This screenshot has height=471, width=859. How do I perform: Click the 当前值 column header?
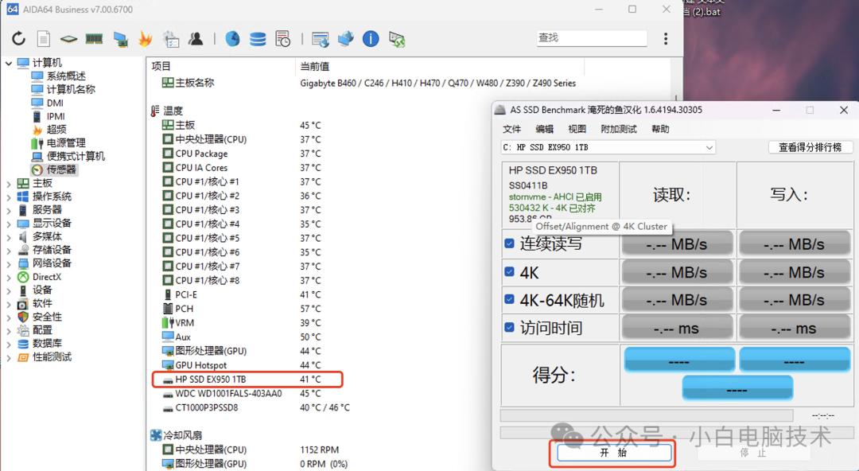tap(314, 66)
